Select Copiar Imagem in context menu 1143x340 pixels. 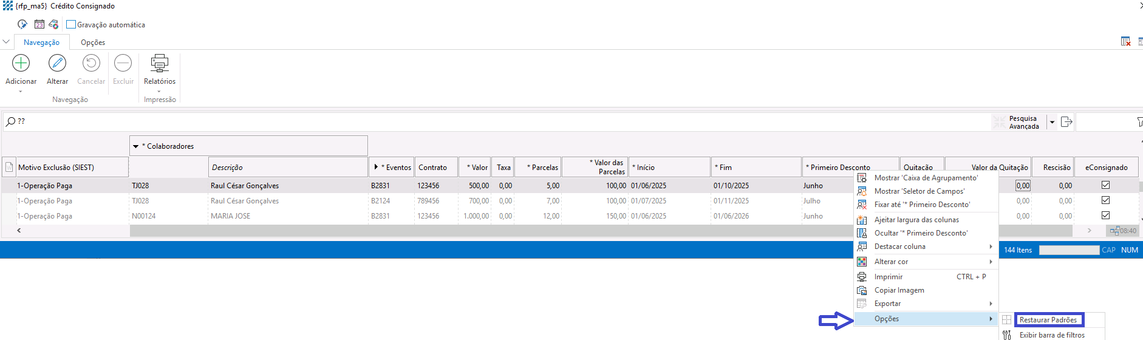tap(899, 290)
